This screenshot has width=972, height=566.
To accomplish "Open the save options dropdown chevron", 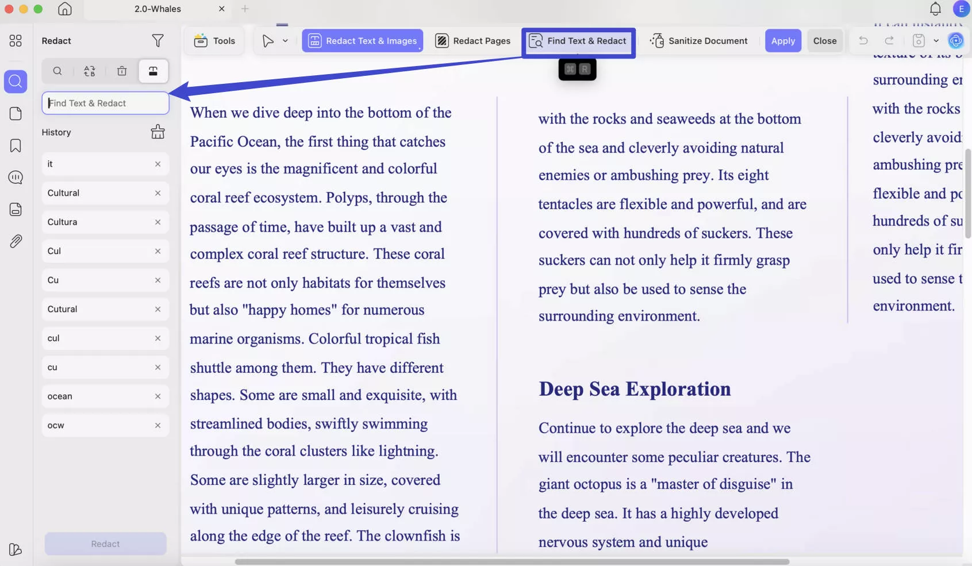I will pyautogui.click(x=937, y=40).
